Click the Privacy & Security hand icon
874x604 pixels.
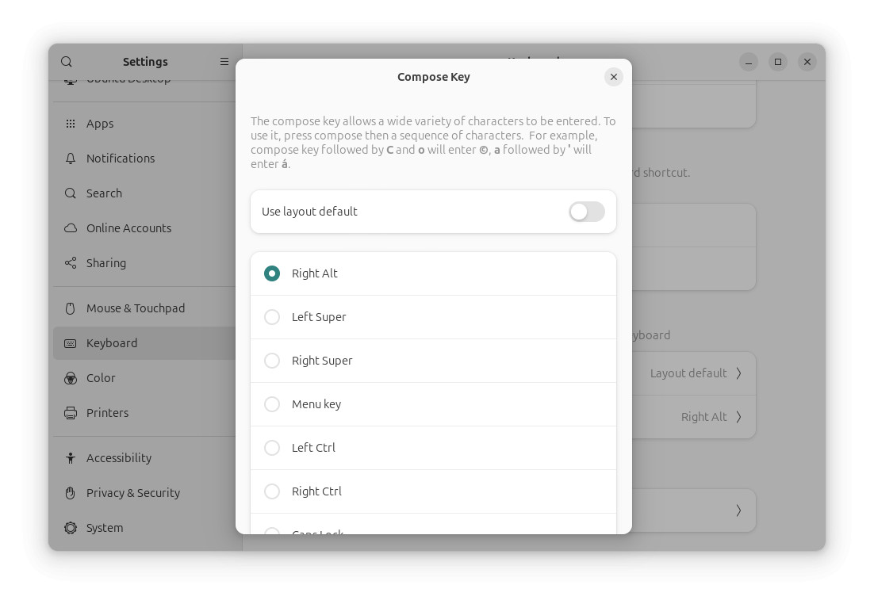[71, 492]
